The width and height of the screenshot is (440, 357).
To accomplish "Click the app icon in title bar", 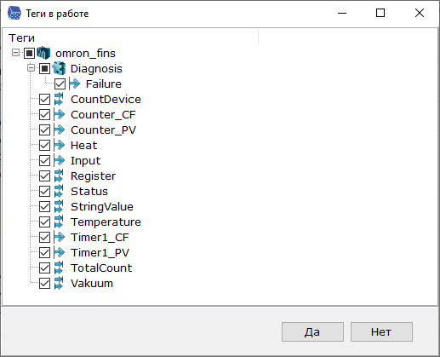I will tap(14, 14).
